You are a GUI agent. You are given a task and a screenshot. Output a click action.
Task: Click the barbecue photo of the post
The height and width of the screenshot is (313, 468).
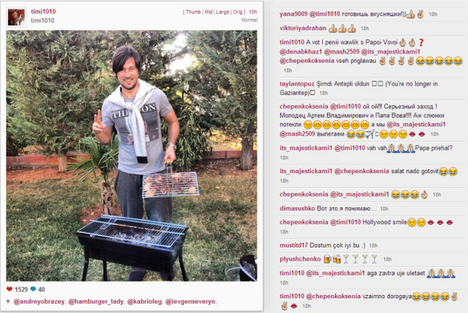click(132, 155)
